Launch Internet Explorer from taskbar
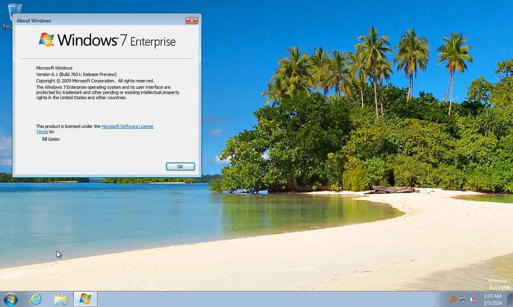Image resolution: width=513 pixels, height=307 pixels. (36, 299)
